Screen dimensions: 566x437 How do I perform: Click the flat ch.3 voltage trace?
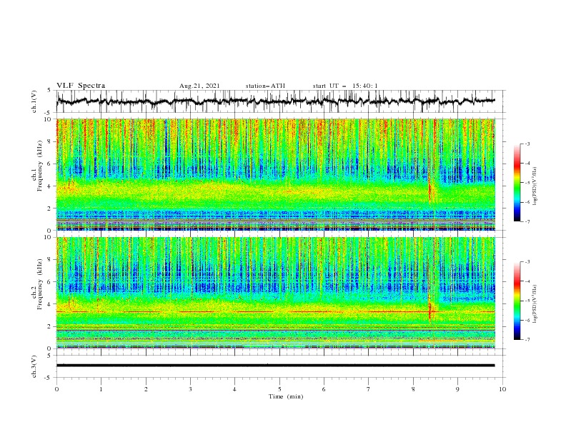tap(276, 366)
